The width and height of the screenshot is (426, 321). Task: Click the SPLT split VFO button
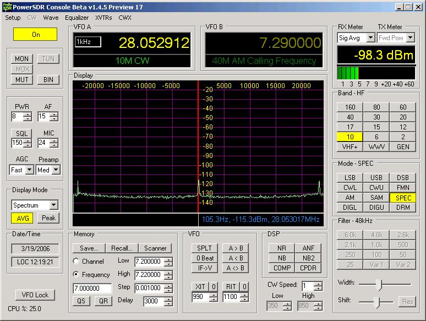pyautogui.click(x=205, y=248)
